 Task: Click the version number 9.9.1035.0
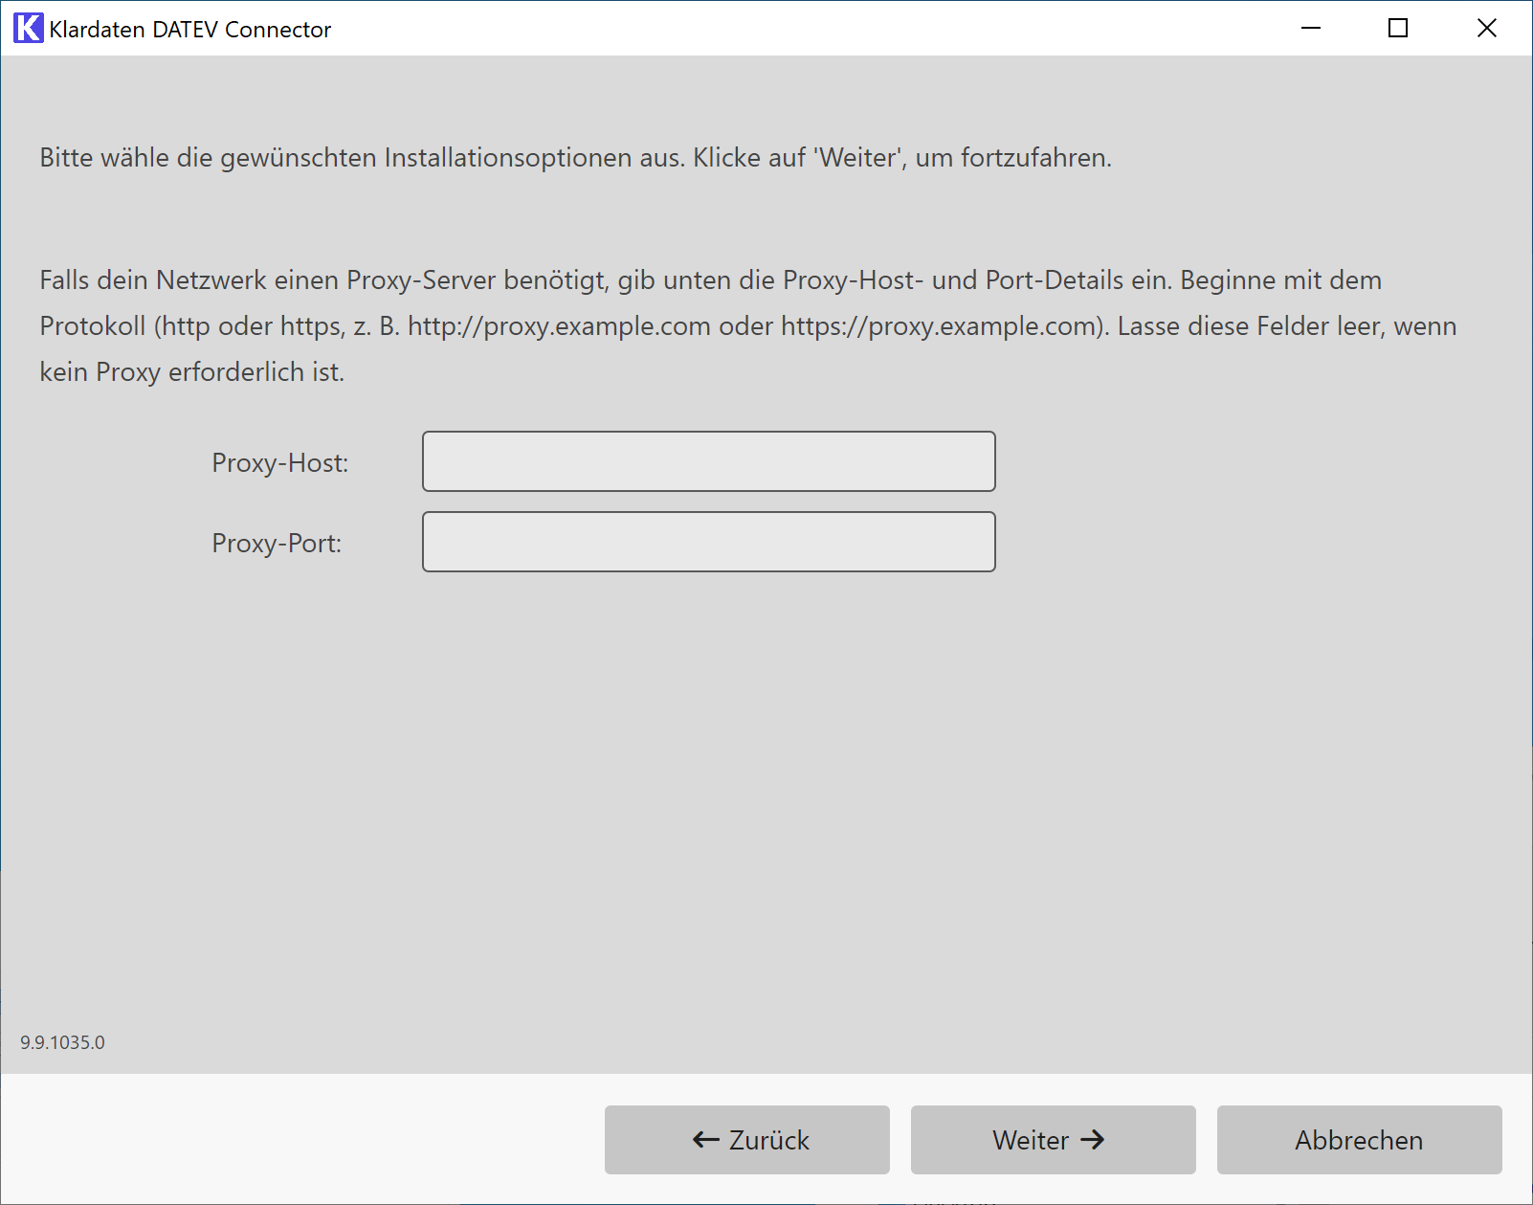pos(61,1042)
